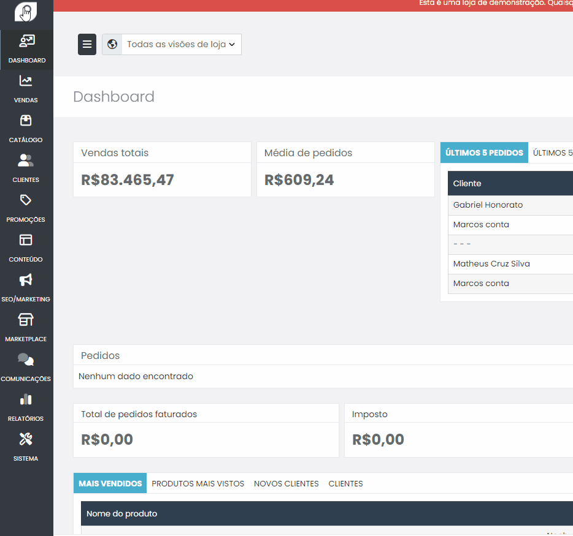Open the Promoções tag icon
The image size is (573, 536).
tap(26, 200)
